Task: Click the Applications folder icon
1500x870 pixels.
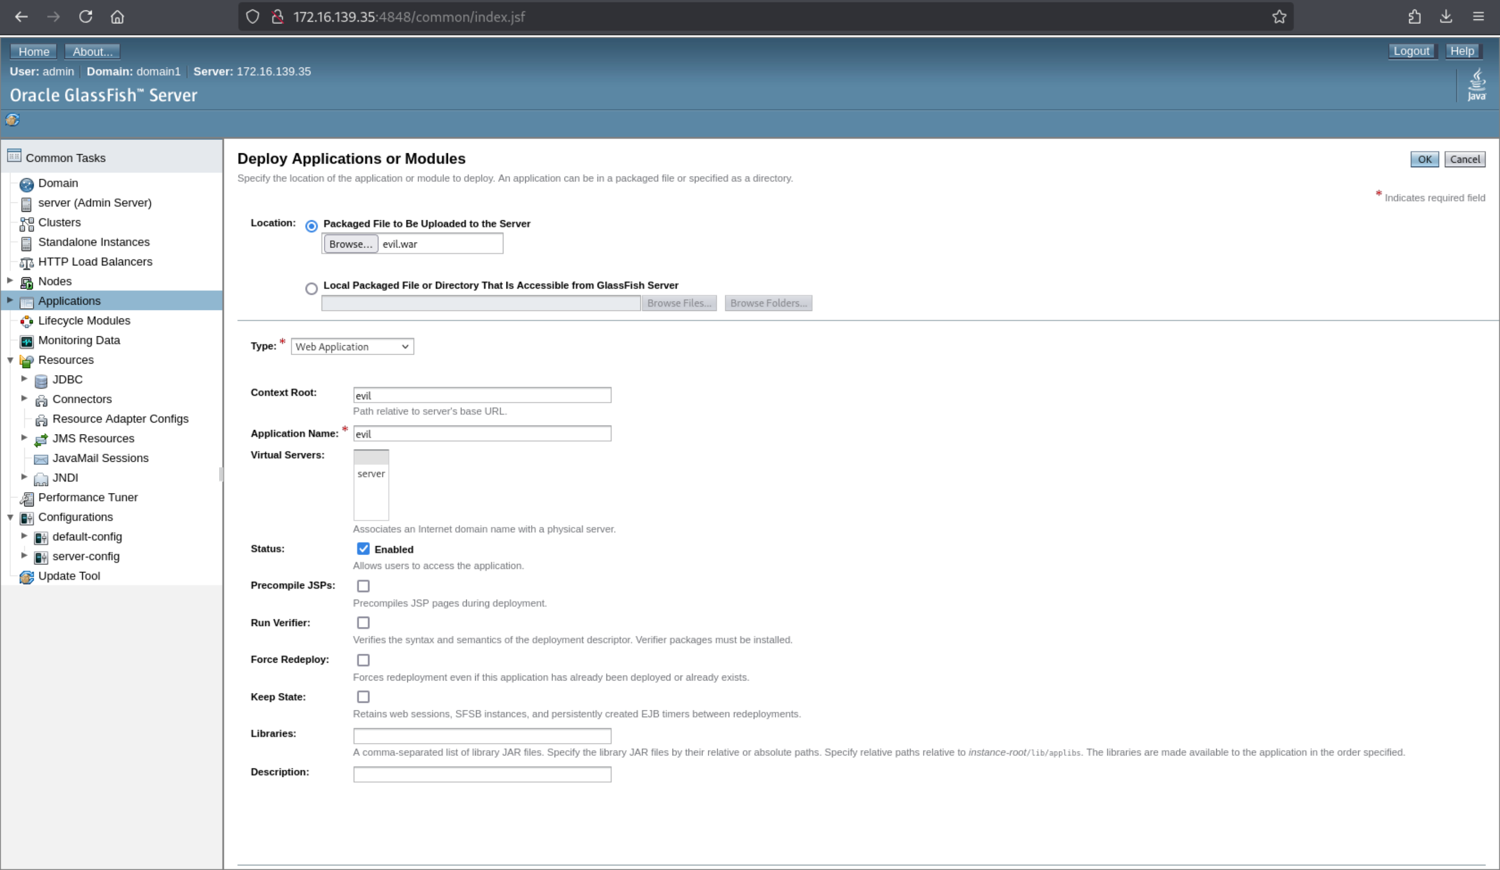Action: 26,302
